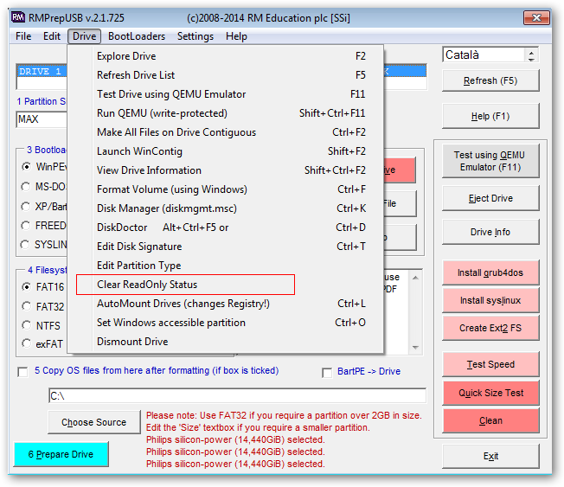Click the Test Speed button
Image resolution: width=564 pixels, height=487 pixels.
pyautogui.click(x=490, y=364)
